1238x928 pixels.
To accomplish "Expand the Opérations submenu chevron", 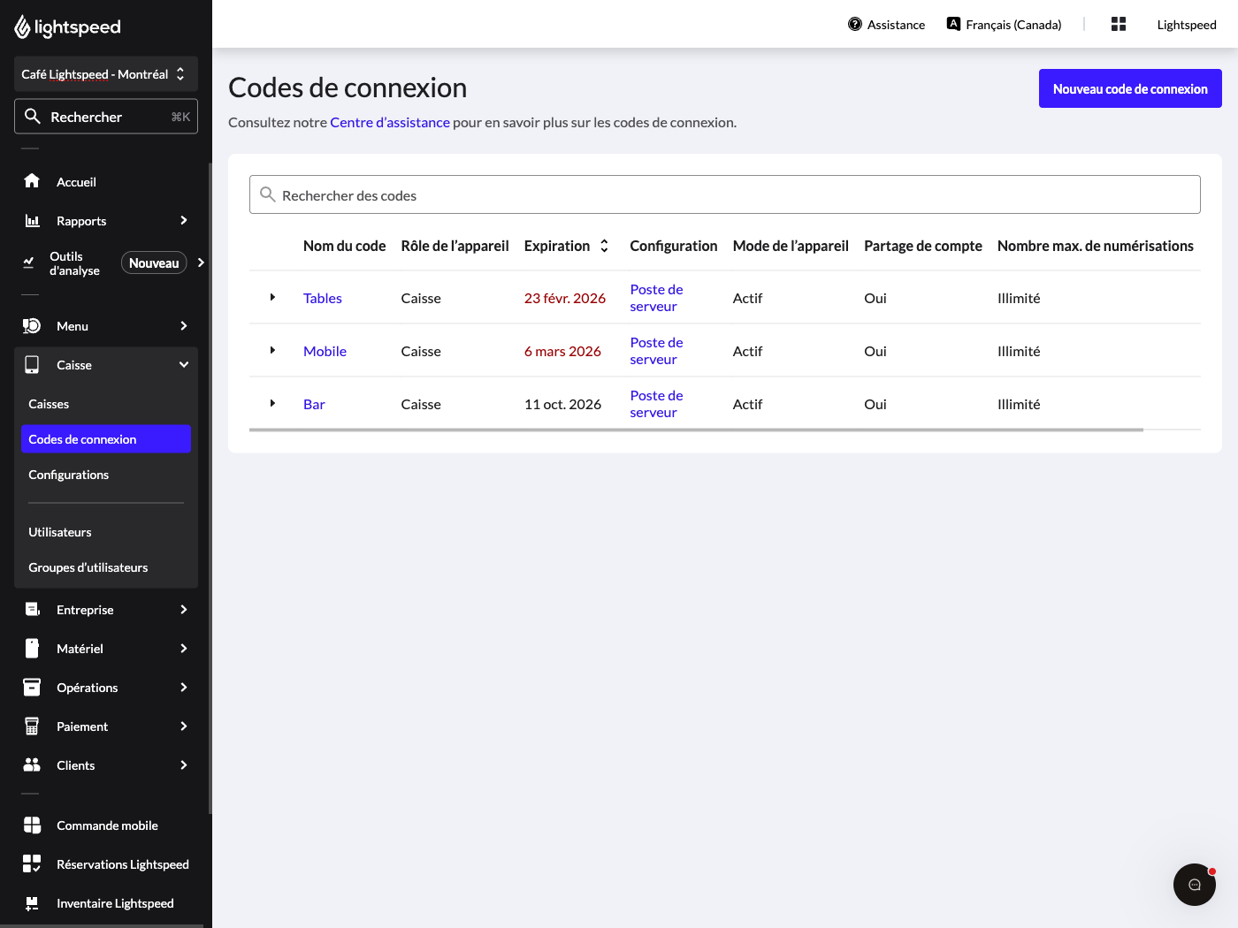I will (184, 688).
